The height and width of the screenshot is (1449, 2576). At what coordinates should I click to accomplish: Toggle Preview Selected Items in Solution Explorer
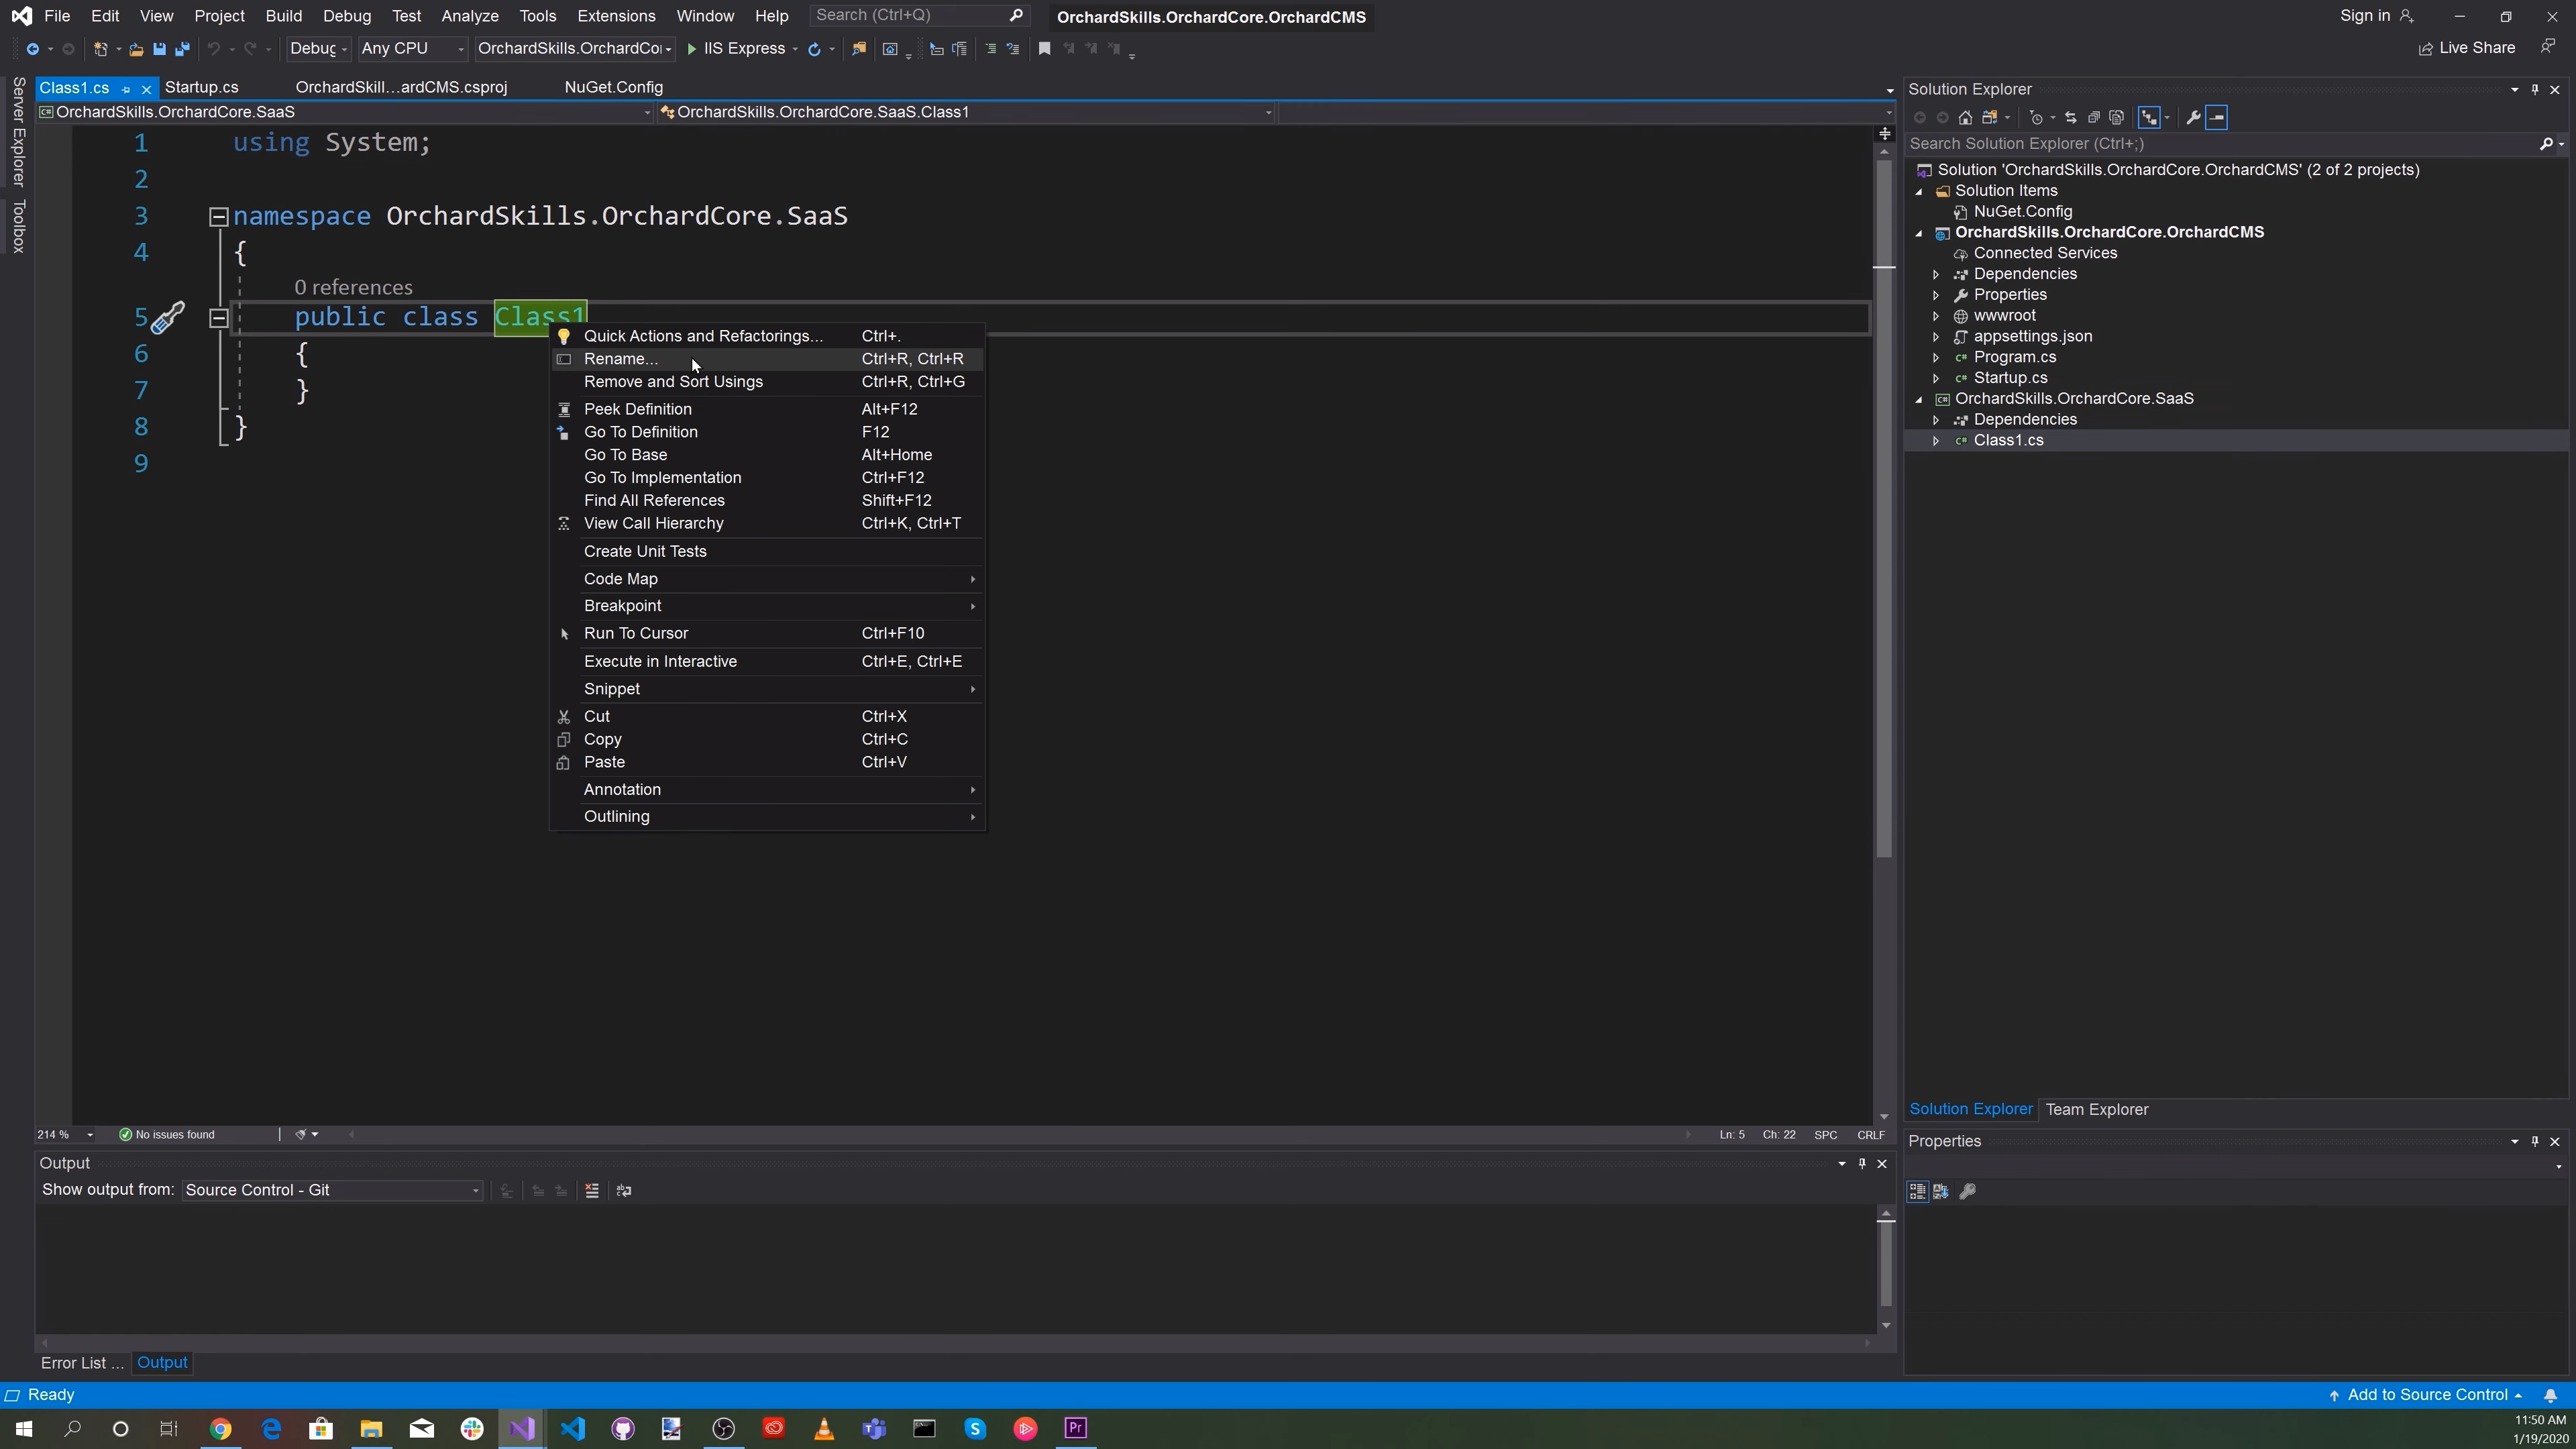(2216, 118)
